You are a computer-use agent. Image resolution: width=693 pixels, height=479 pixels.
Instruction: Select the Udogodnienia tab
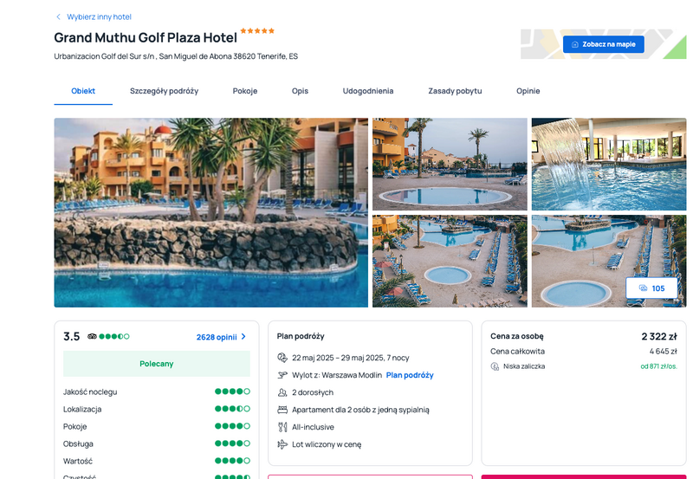point(368,91)
